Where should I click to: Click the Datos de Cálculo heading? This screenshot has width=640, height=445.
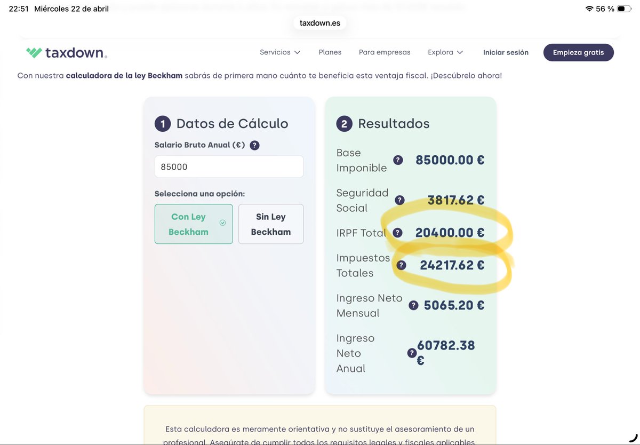232,124
